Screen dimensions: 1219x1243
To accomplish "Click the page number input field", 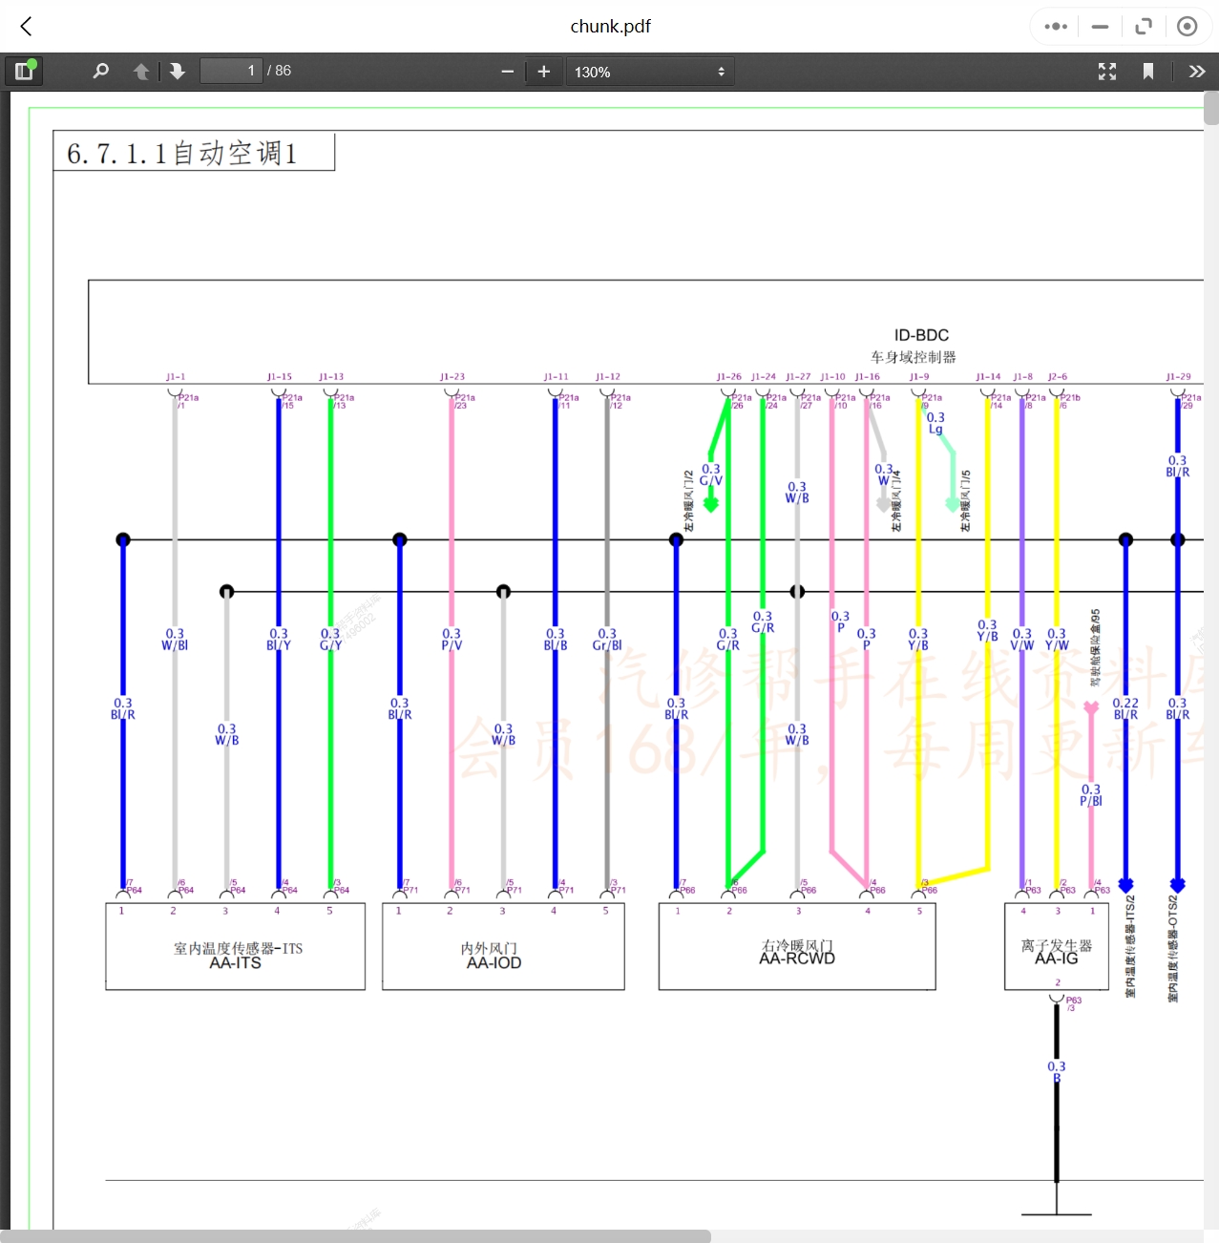I will [231, 70].
